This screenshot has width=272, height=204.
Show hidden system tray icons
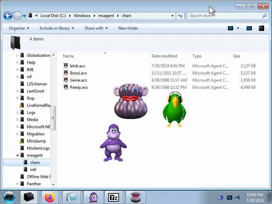(x=213, y=198)
